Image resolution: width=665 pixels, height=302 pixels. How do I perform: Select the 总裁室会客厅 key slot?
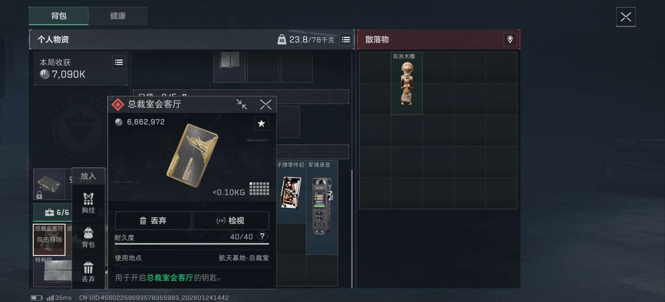pyautogui.click(x=49, y=240)
